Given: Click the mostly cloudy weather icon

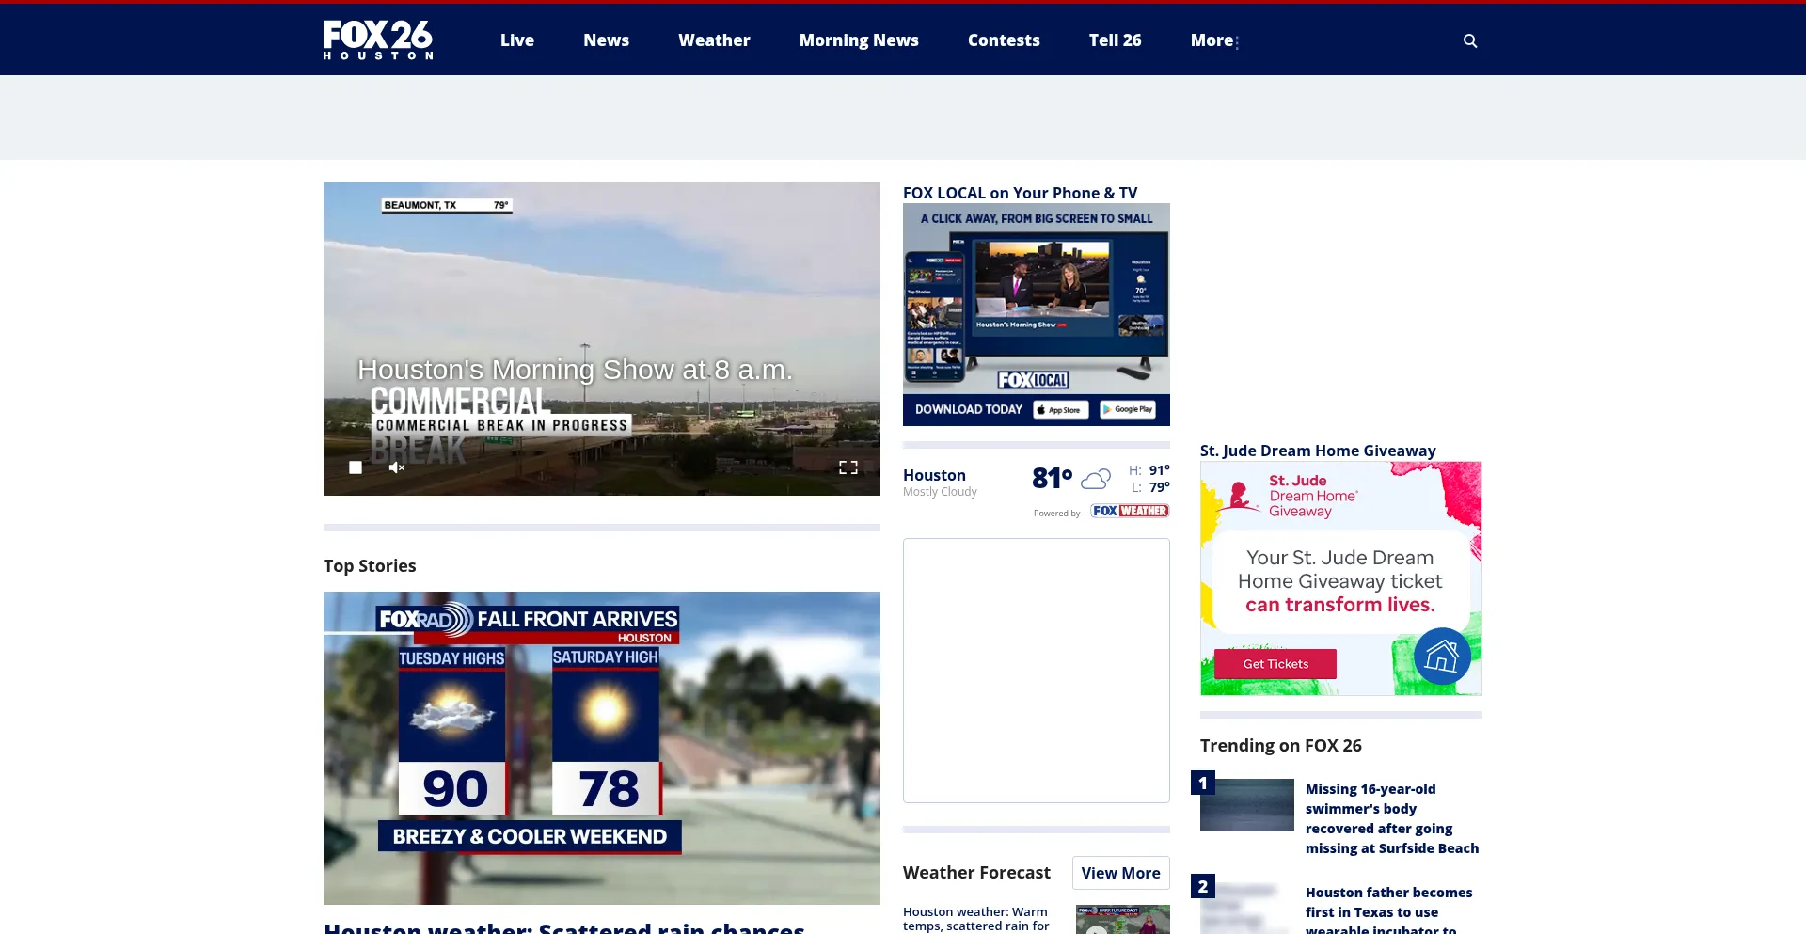Looking at the screenshot, I should [1095, 480].
